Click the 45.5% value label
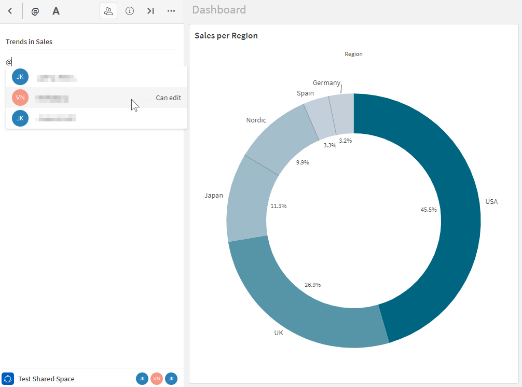The height and width of the screenshot is (387, 522). coord(429,210)
